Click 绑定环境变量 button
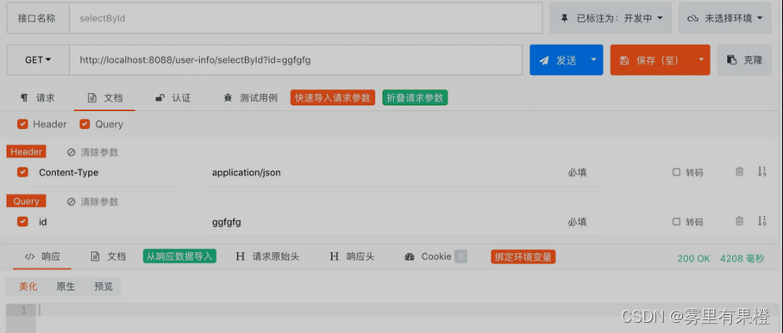Viewport: 783px width, 333px height. [523, 257]
